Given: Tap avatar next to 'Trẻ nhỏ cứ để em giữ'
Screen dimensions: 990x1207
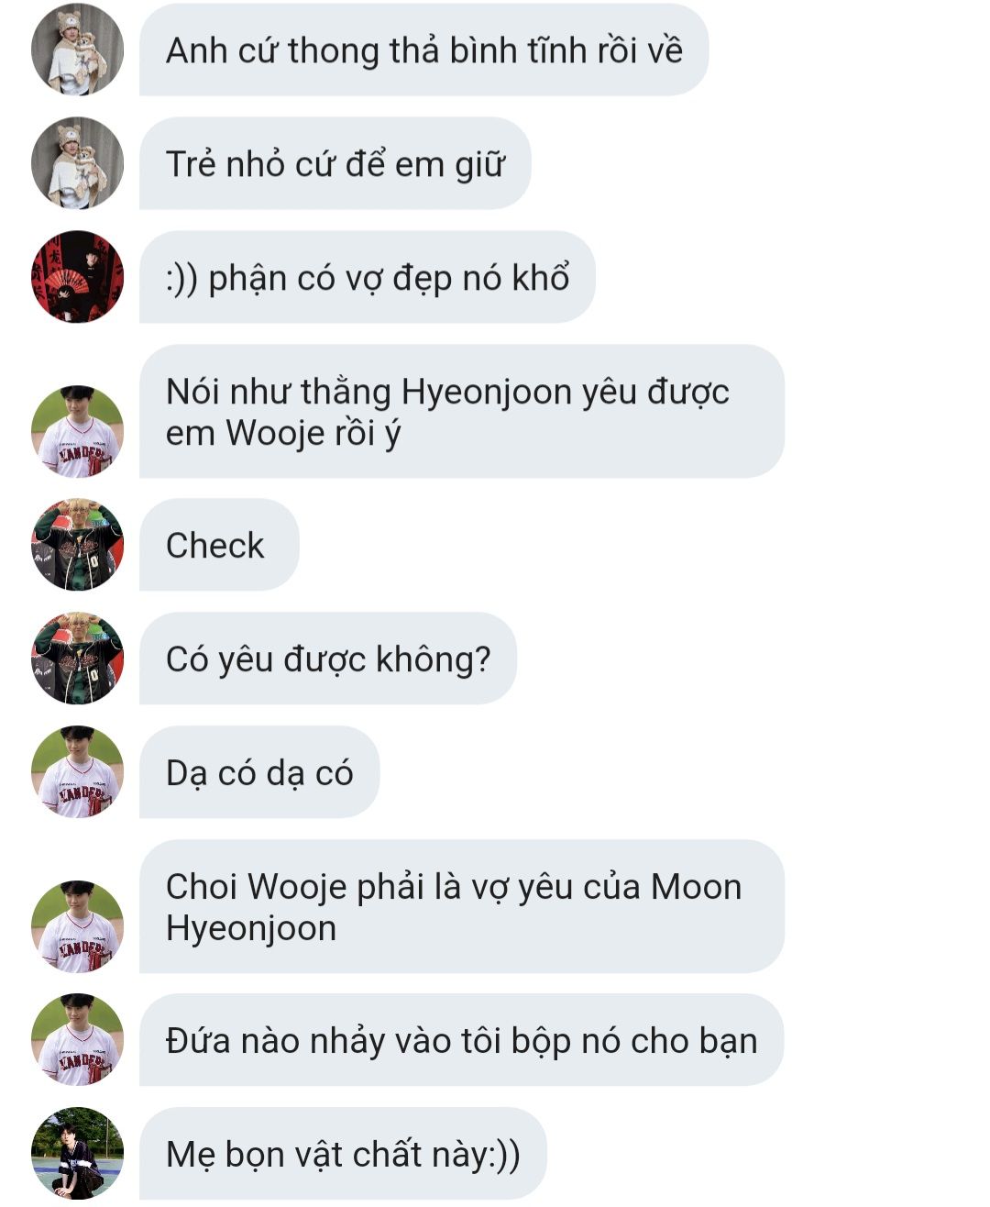Looking at the screenshot, I should point(77,163).
